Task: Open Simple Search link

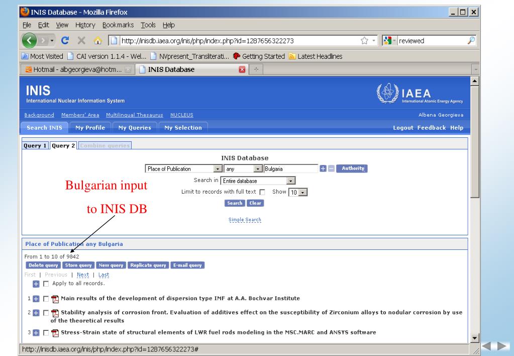Action: [245, 220]
